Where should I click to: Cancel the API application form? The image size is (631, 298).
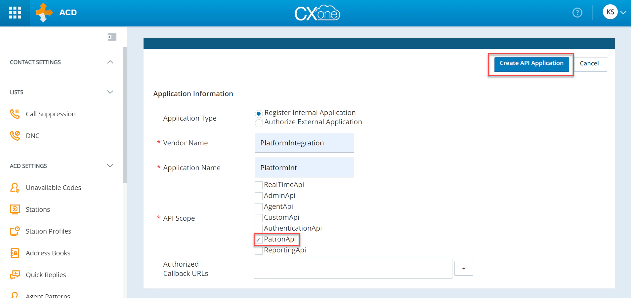[590, 64]
